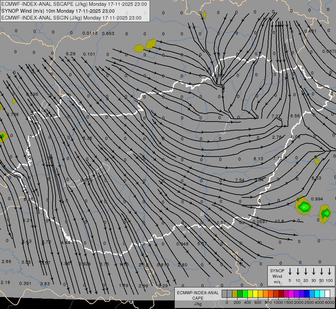Click the 0.0113 value on the map

pos(90,33)
